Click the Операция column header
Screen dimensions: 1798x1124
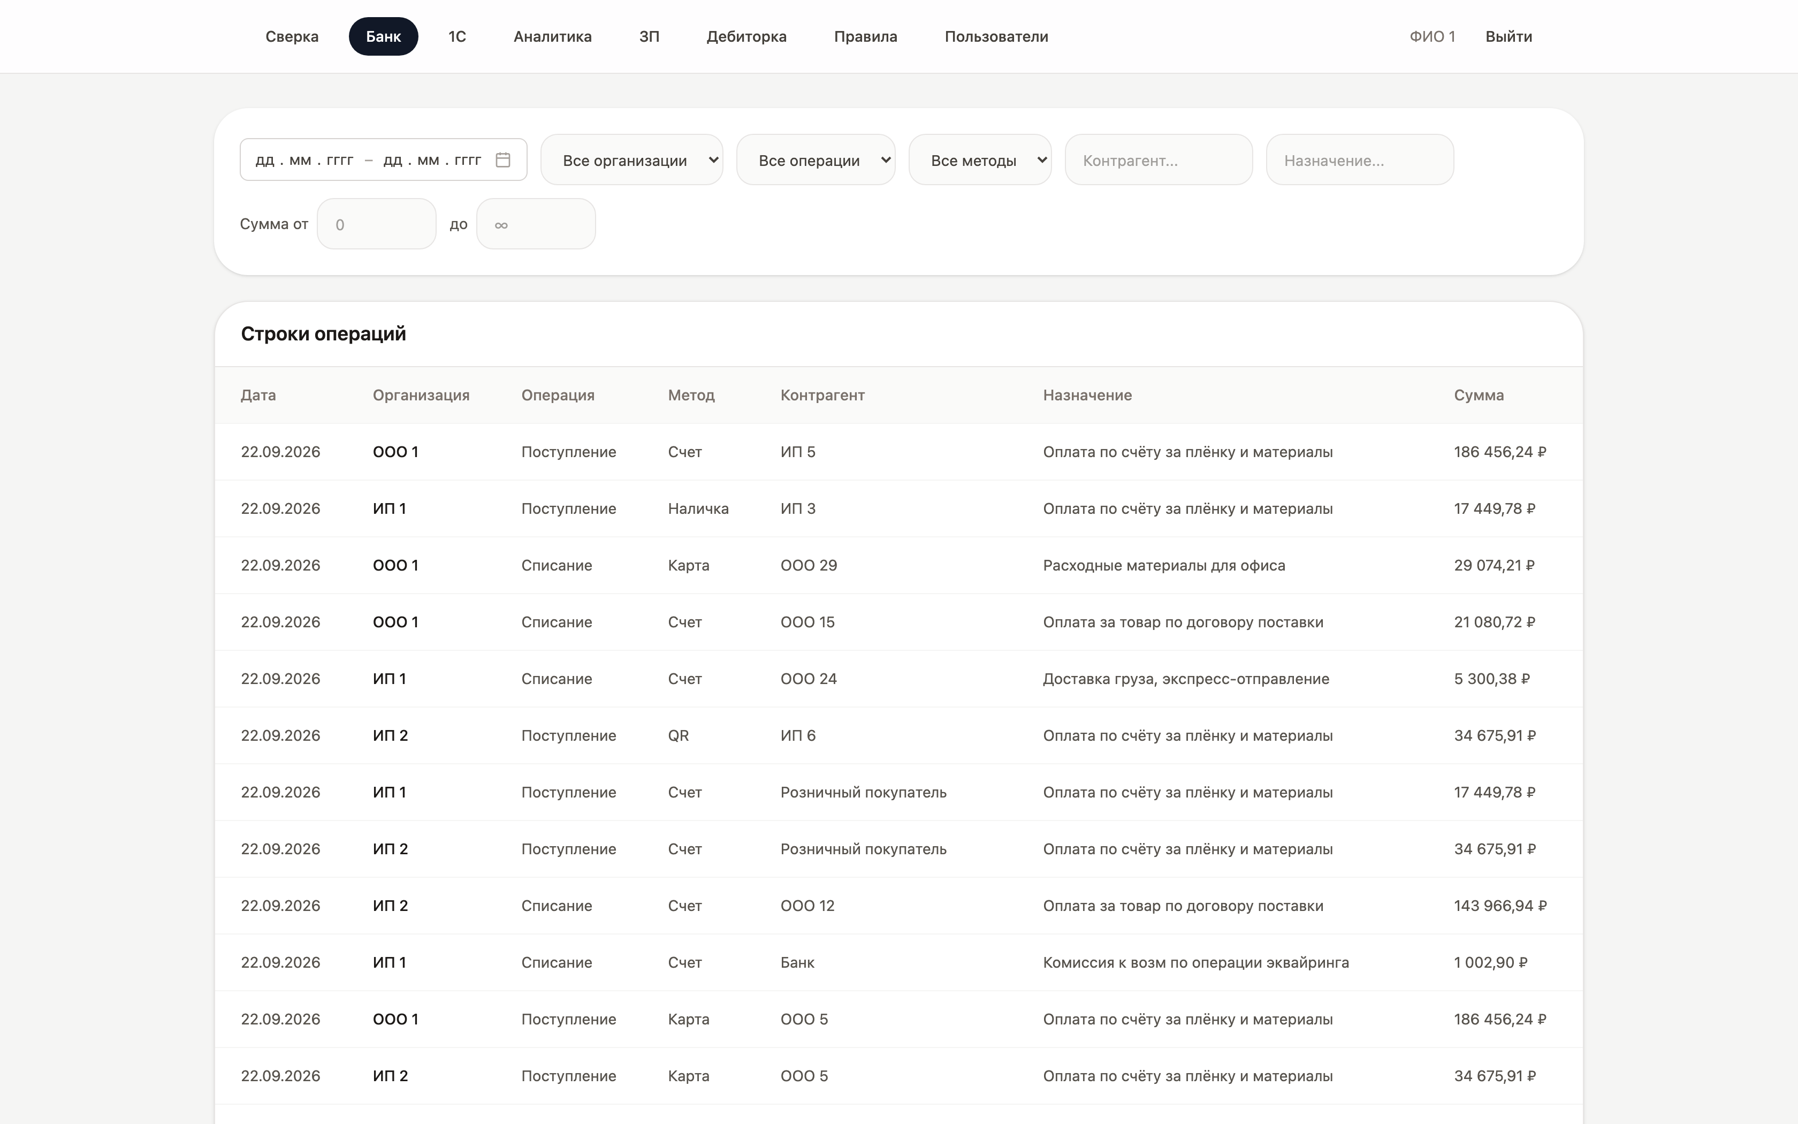558,396
